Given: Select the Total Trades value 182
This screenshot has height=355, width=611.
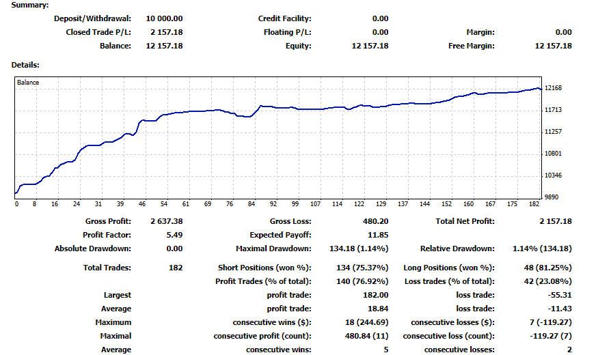Looking at the screenshot, I should coord(176,268).
